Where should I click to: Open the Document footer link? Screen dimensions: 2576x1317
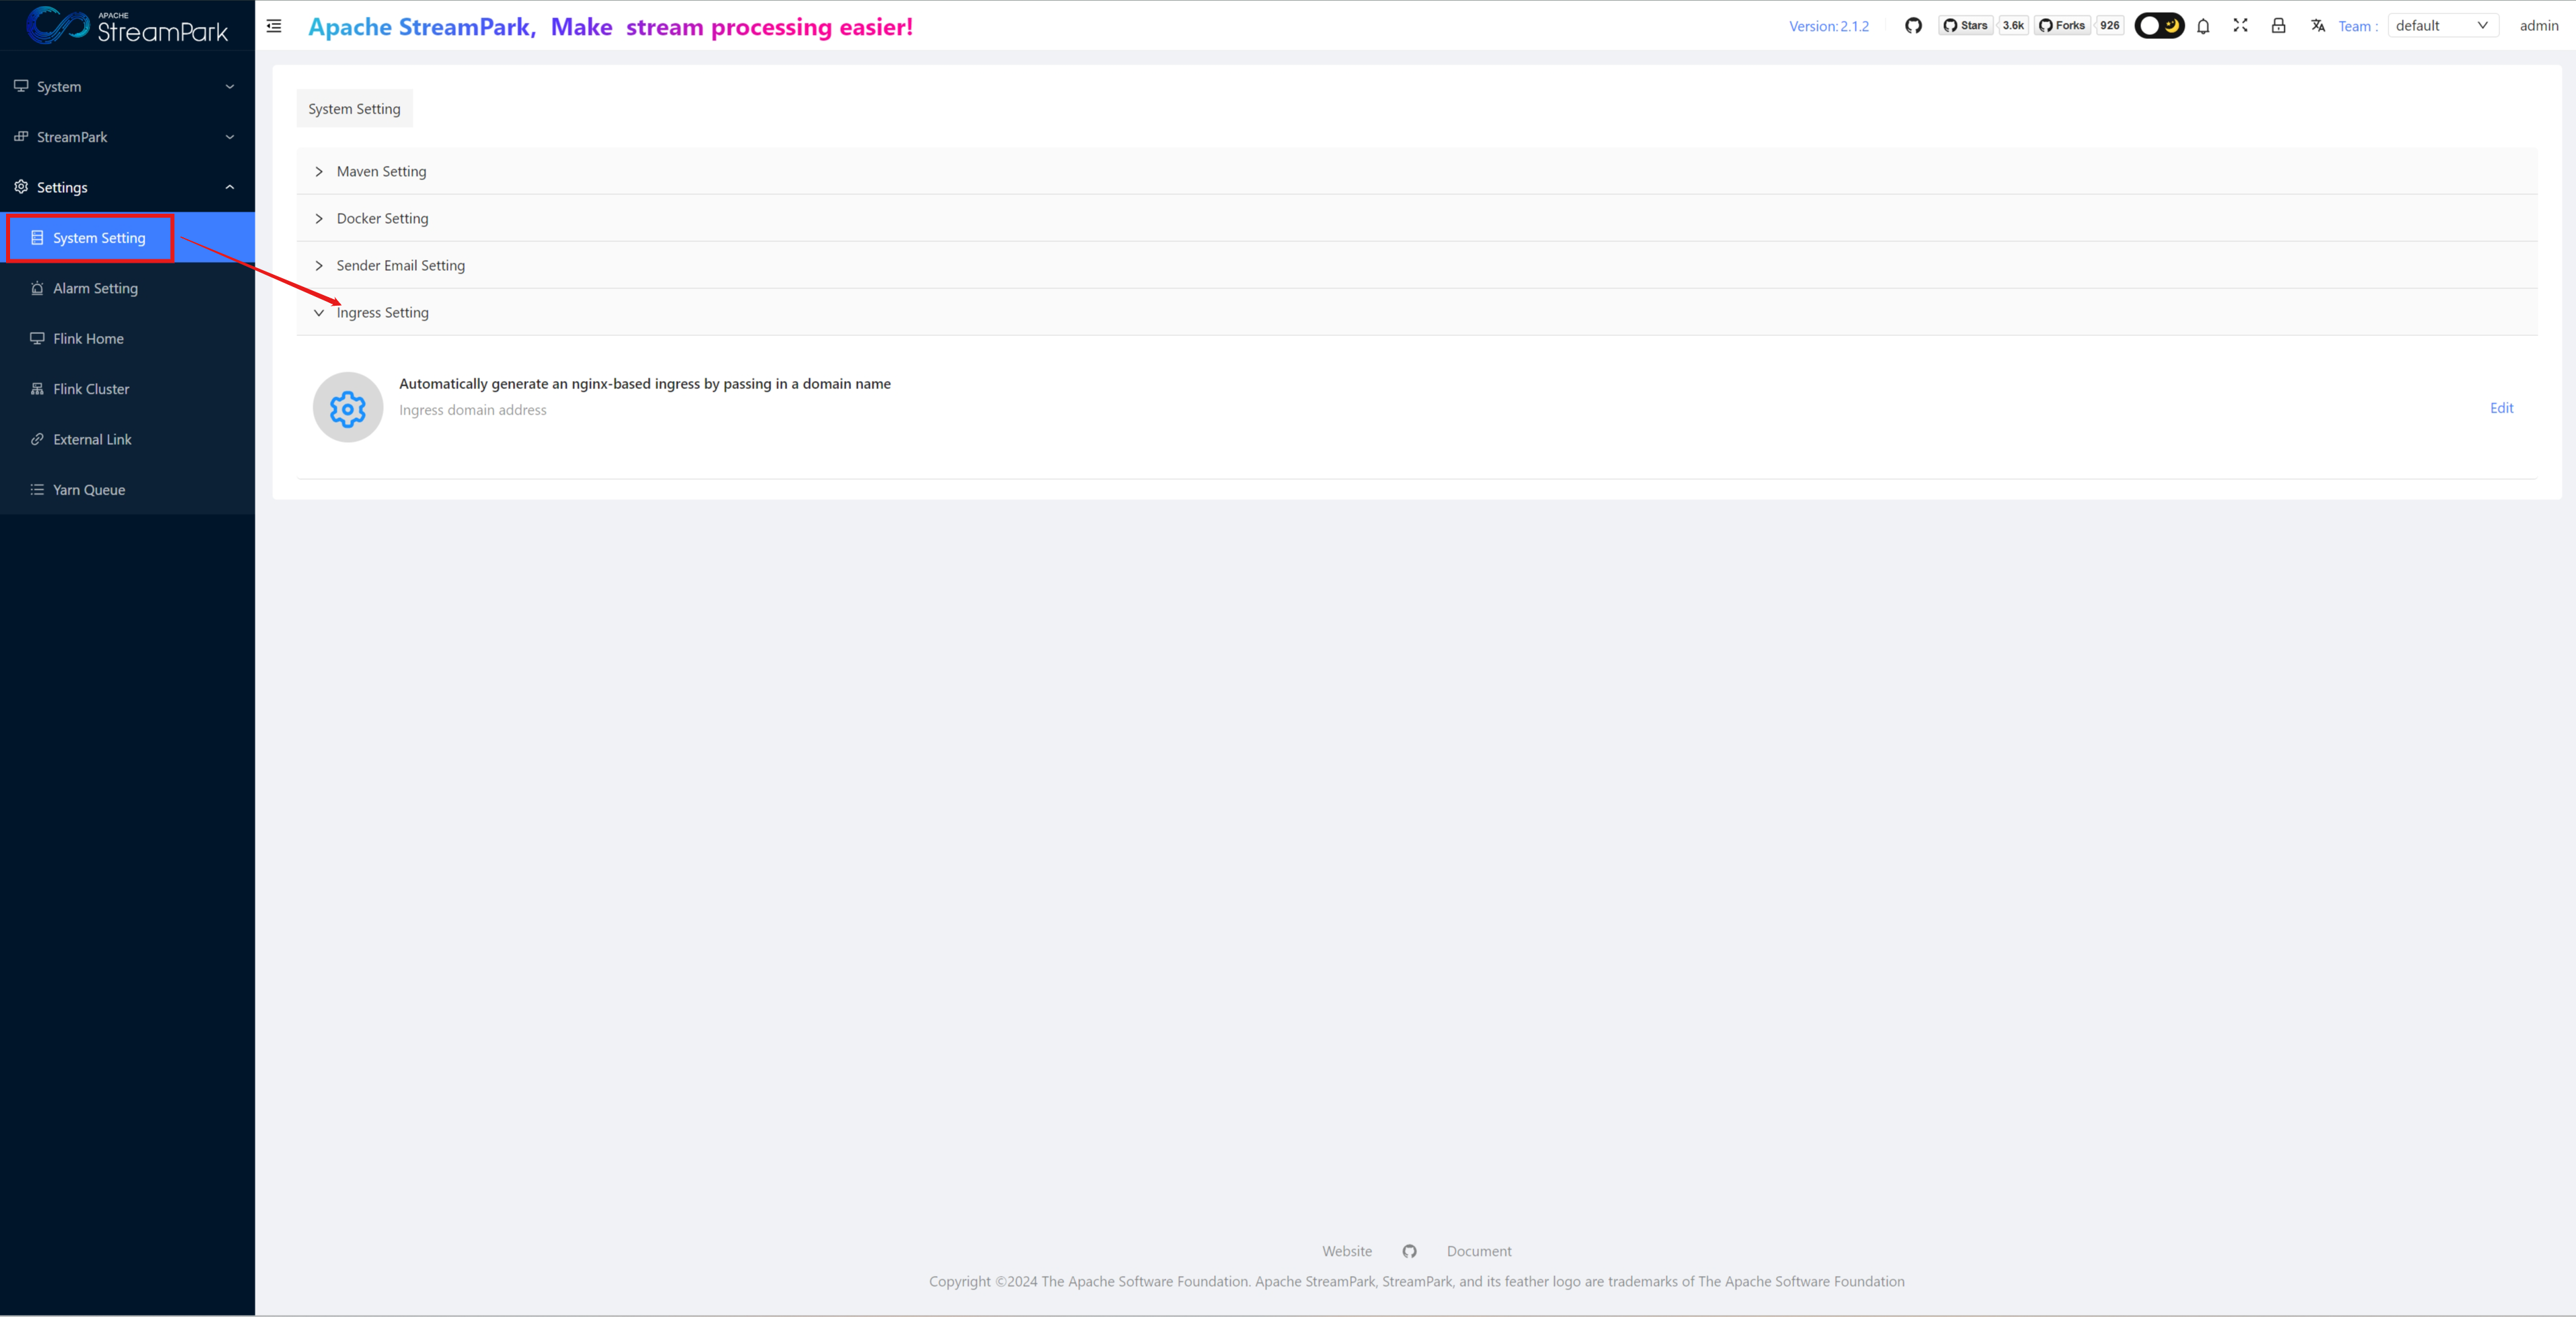point(1478,1251)
